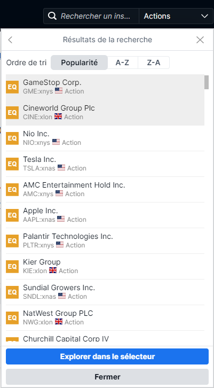Image resolution: width=214 pixels, height=388 pixels.
Task: Click the UK flag next to CINE:xlon
Action: (58, 117)
